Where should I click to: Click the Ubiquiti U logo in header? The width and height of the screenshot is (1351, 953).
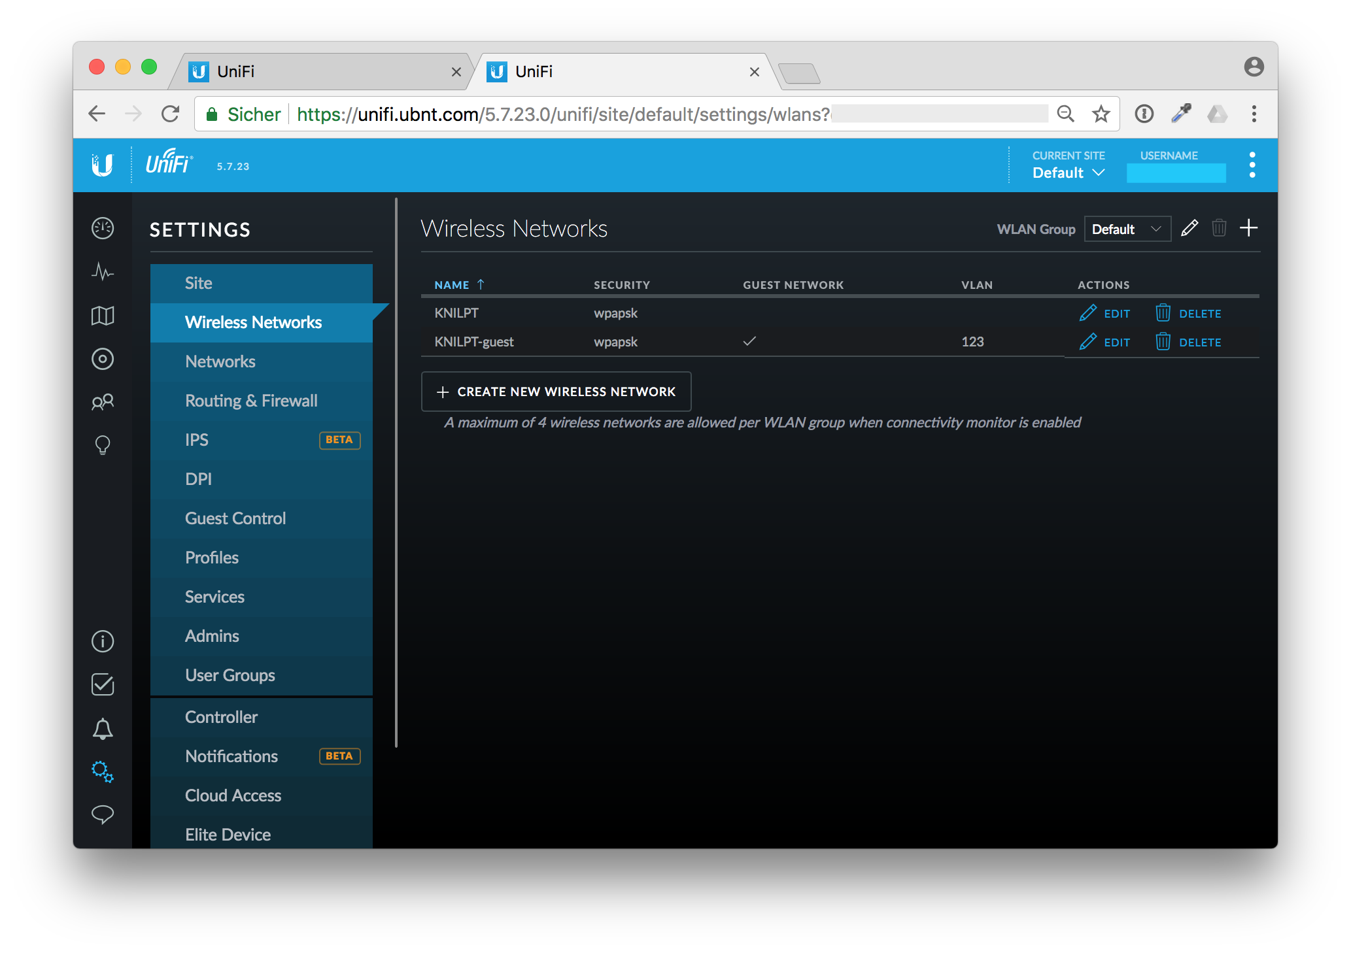click(x=103, y=165)
